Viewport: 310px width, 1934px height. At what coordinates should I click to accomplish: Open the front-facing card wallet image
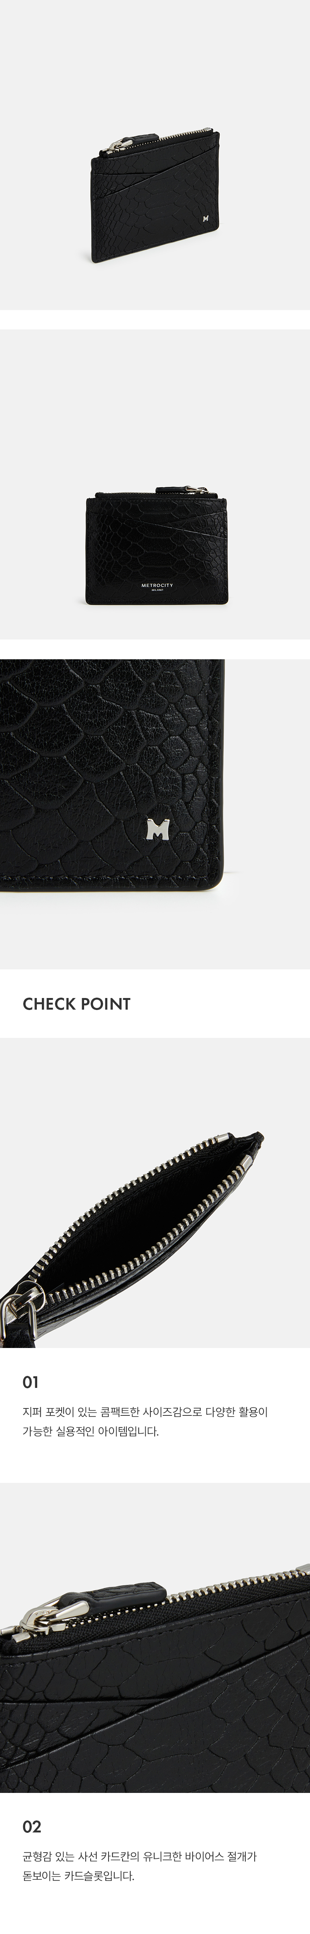(x=155, y=484)
